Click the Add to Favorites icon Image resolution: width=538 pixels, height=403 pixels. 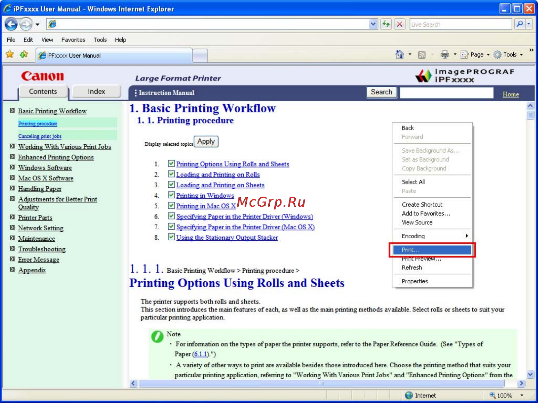point(24,54)
